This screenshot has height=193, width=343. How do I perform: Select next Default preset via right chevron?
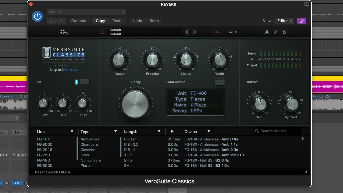pyautogui.click(x=195, y=32)
